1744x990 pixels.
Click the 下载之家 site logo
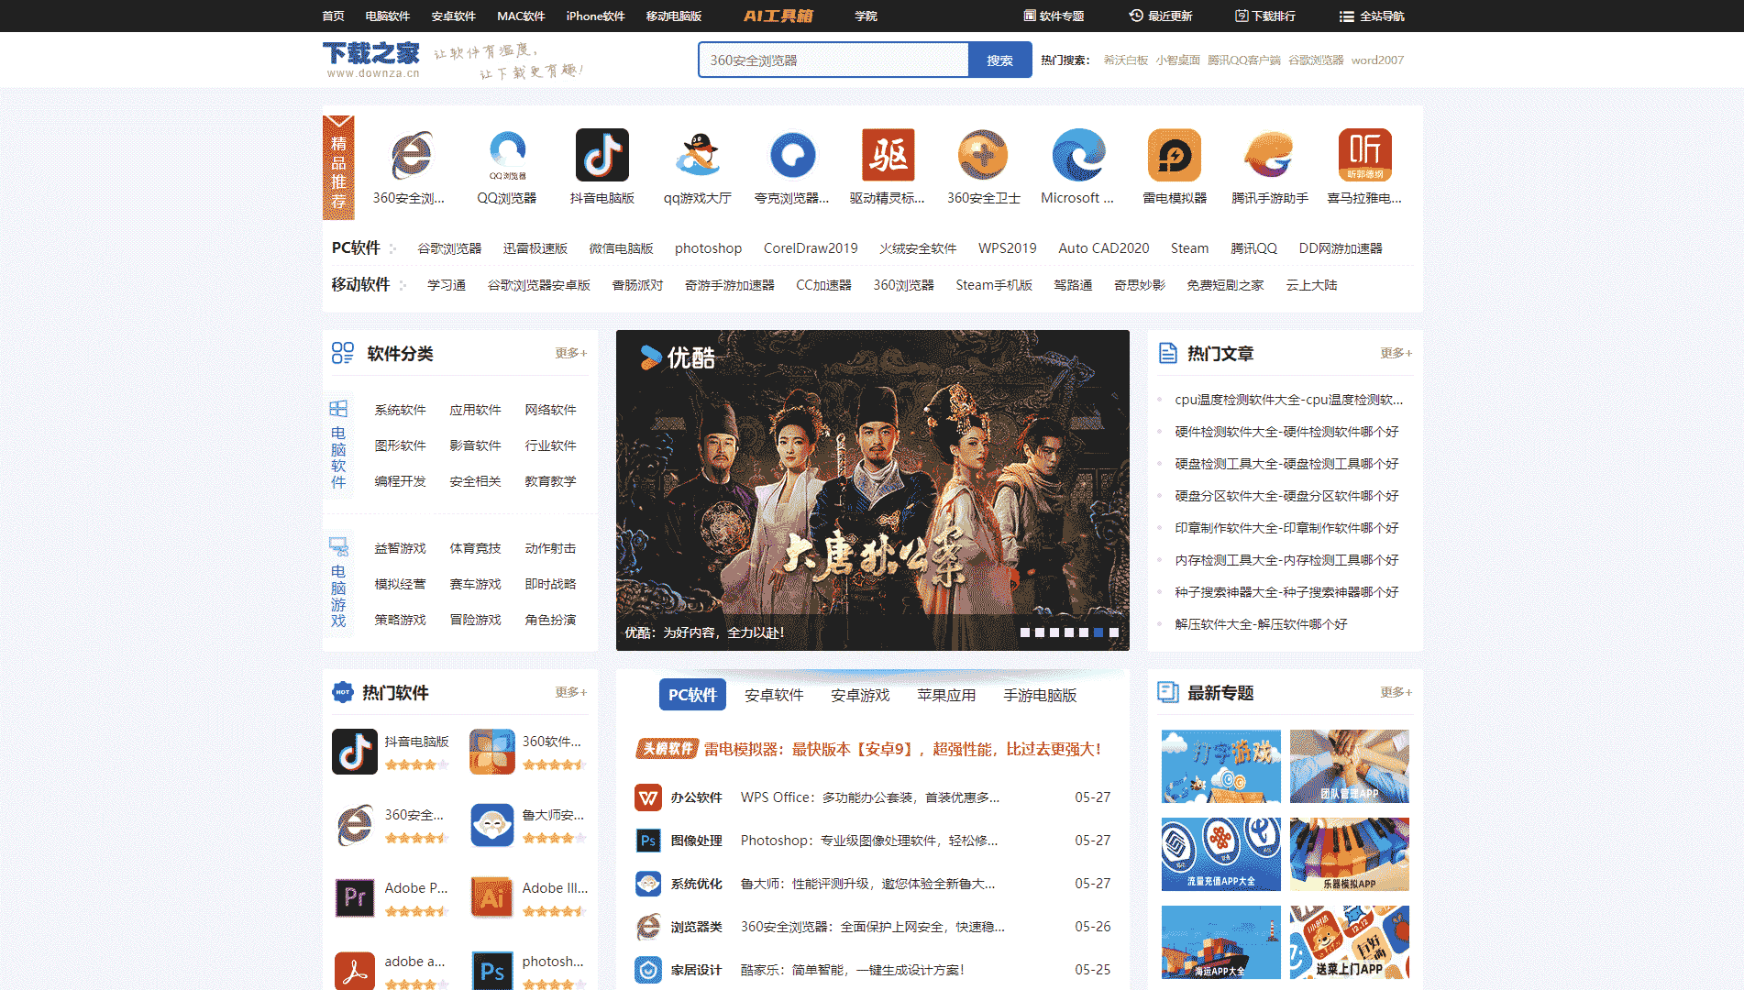pos(371,60)
